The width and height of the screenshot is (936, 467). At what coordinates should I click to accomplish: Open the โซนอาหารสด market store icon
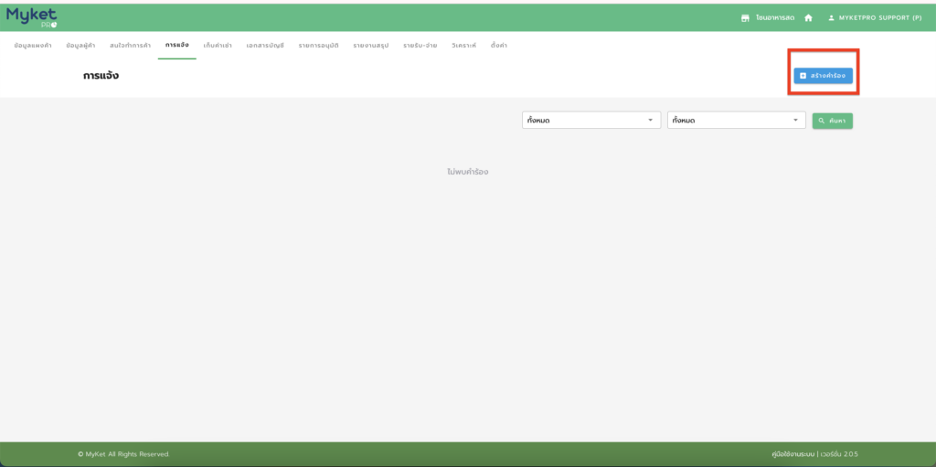(745, 18)
